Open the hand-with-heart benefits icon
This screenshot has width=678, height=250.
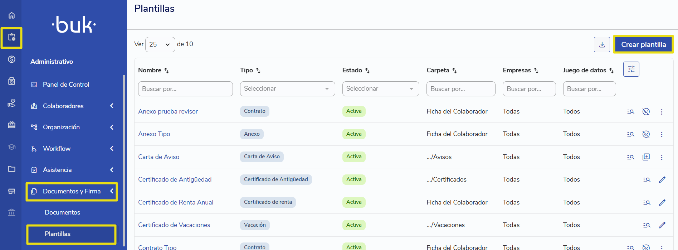tap(11, 103)
